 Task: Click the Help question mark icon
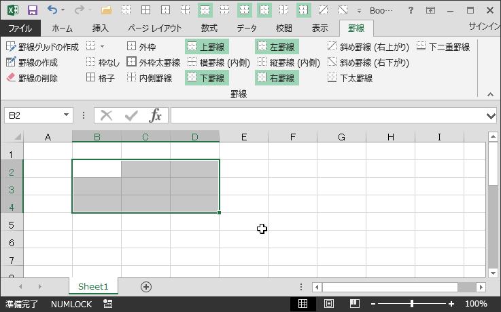411,11
